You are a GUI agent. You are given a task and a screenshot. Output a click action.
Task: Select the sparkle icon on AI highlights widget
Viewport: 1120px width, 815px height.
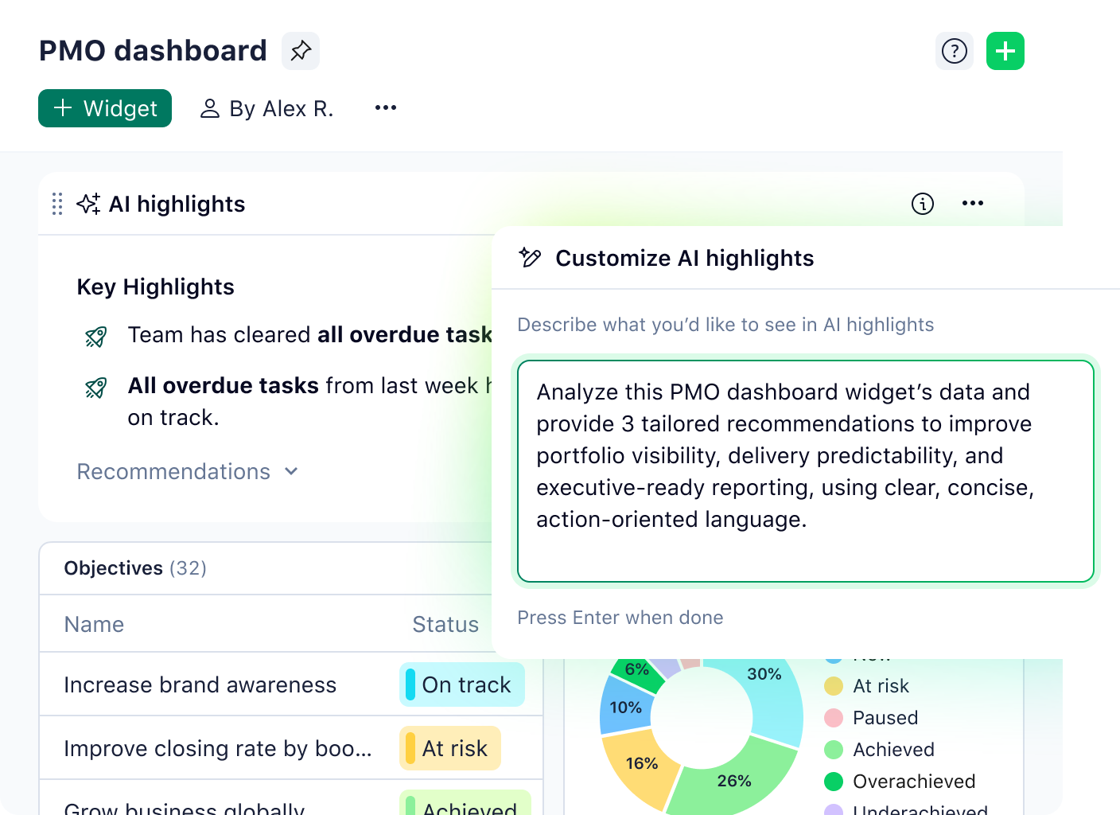89,204
